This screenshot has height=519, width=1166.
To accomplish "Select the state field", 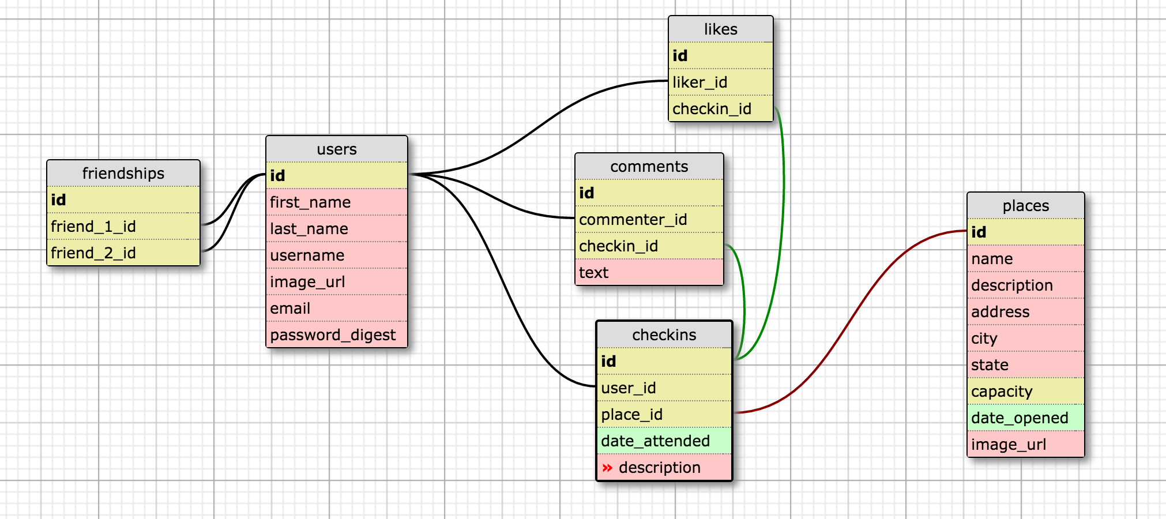I will tap(1026, 365).
